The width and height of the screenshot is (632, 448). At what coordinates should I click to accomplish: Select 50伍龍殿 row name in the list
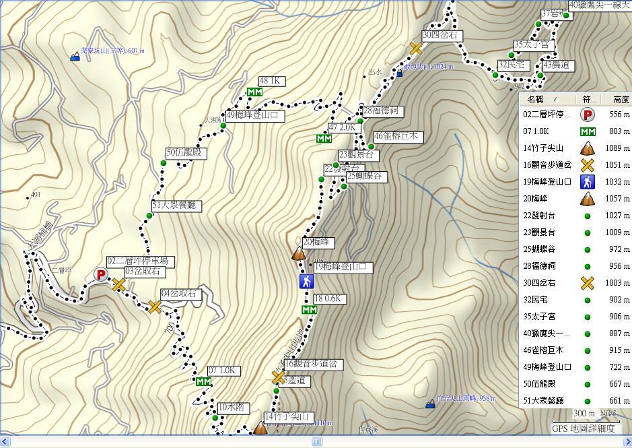pyautogui.click(x=539, y=384)
